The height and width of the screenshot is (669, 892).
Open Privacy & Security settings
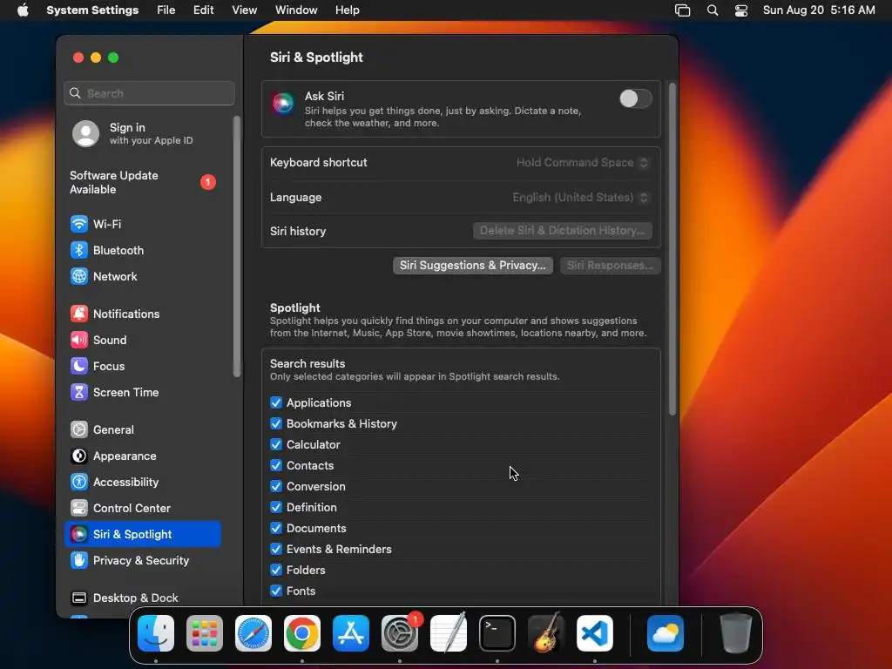tap(142, 561)
